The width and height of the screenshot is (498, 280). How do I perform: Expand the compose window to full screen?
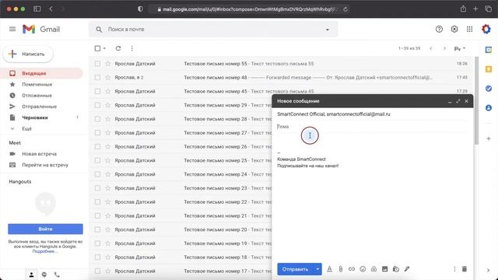click(458, 101)
